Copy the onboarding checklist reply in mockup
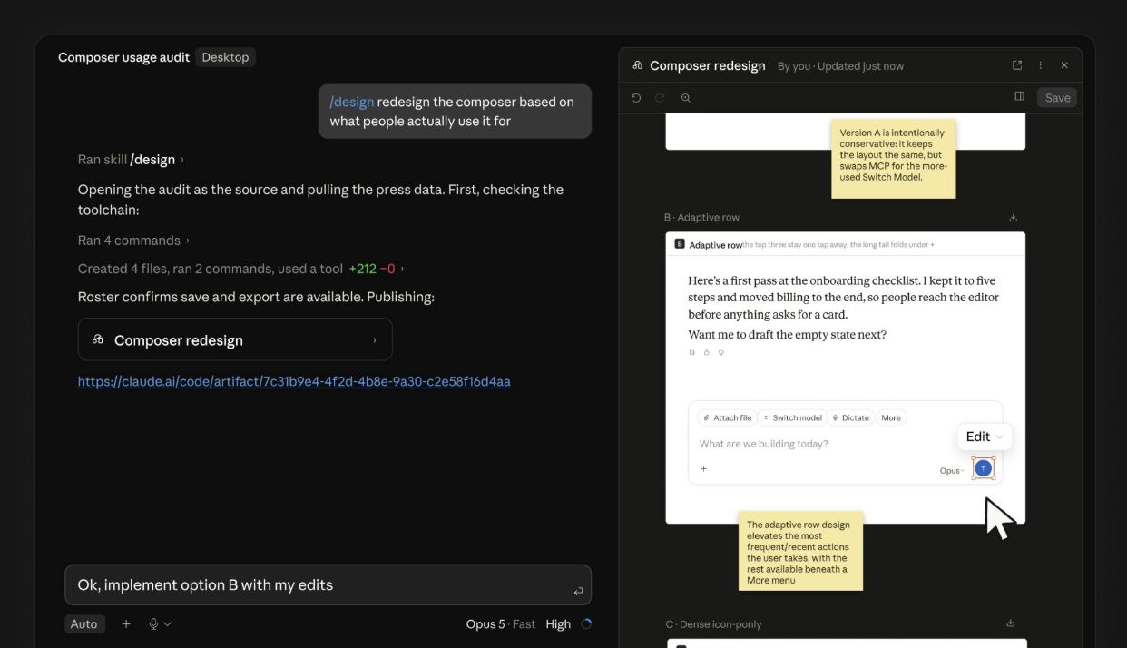The image size is (1127, 648). 692,352
